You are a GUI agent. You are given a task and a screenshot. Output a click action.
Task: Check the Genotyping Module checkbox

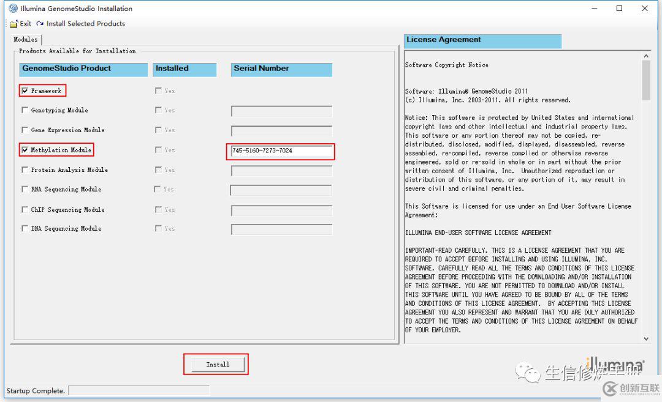coord(25,110)
